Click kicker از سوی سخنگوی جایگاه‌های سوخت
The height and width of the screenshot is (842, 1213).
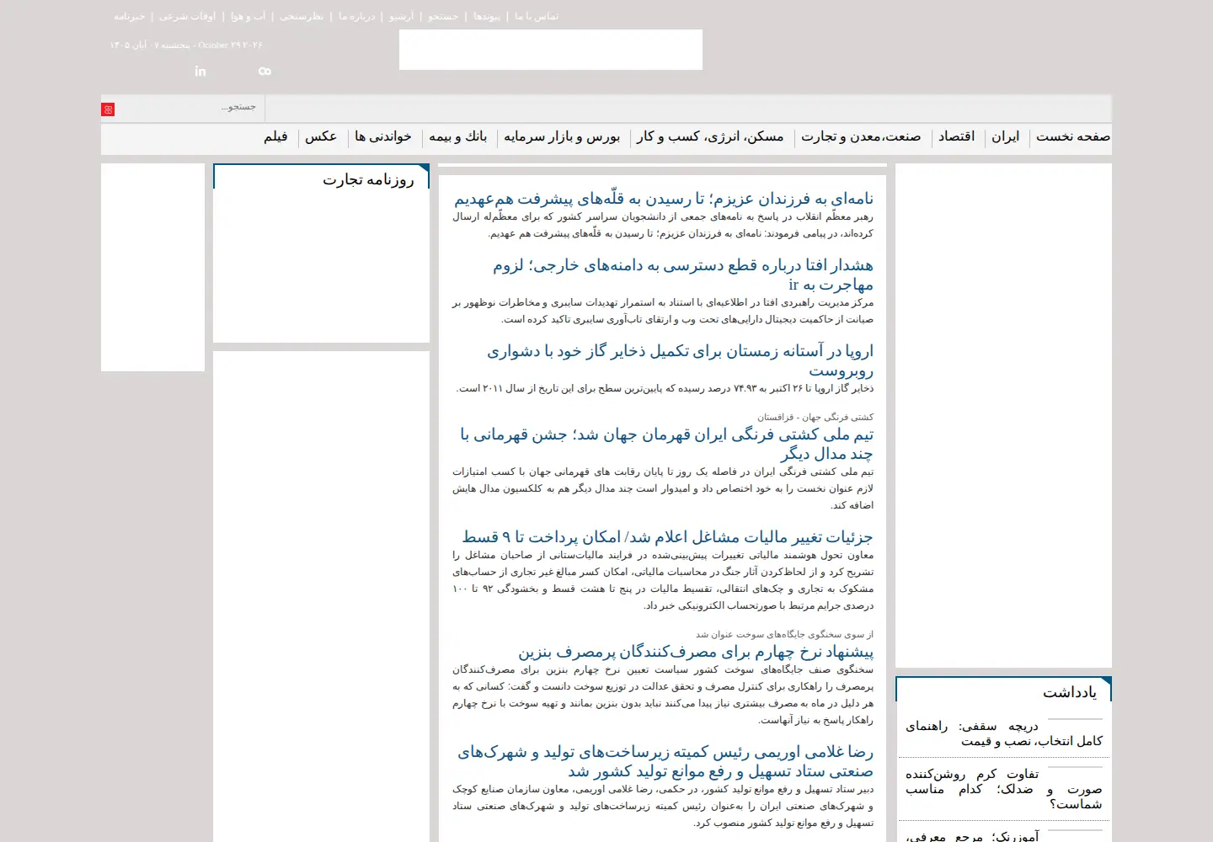click(x=784, y=634)
